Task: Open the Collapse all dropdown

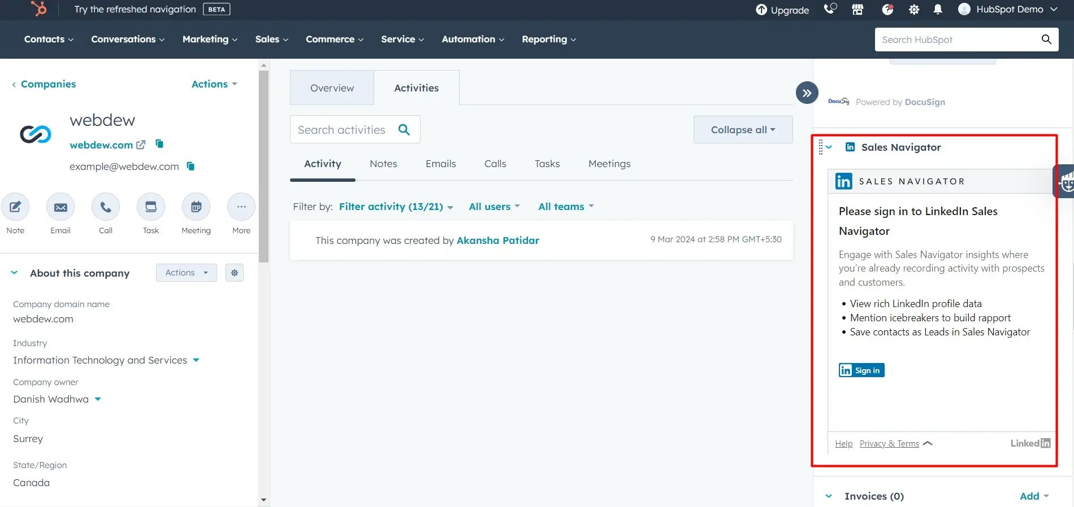Action: point(743,129)
